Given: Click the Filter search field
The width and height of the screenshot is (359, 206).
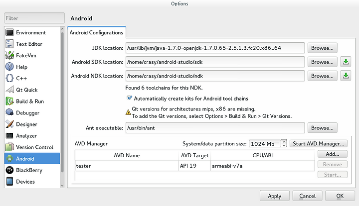Looking at the screenshot, I should pyautogui.click(x=34, y=18).
